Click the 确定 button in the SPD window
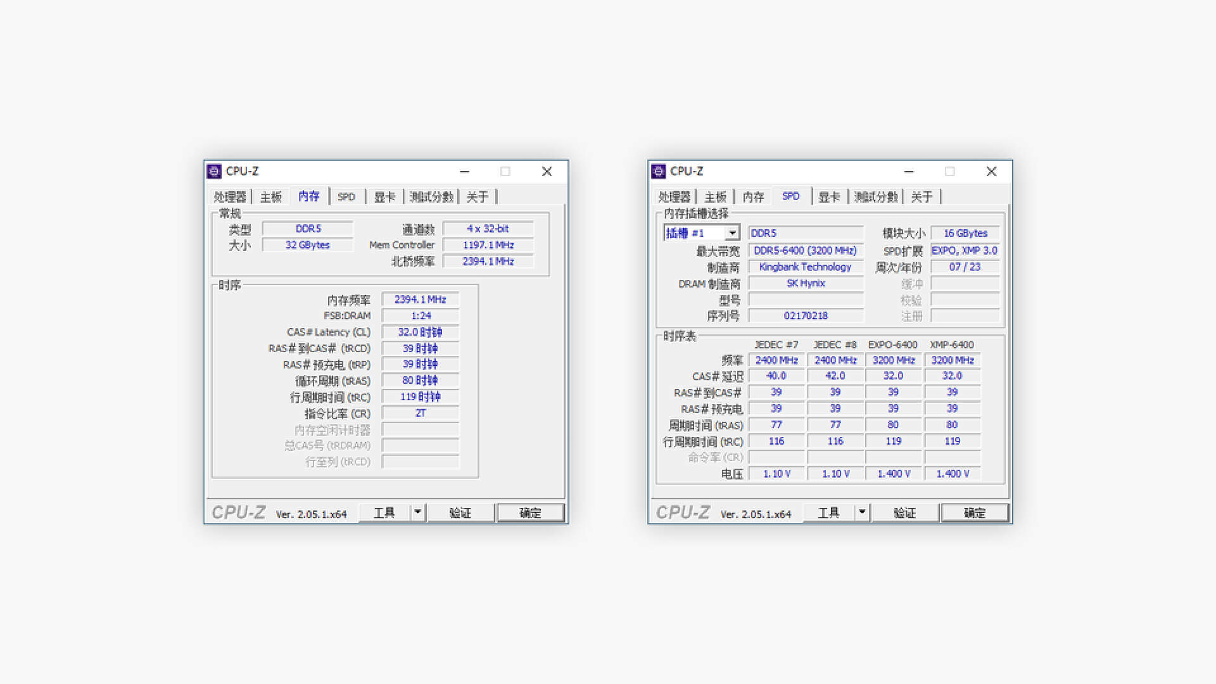 coord(974,512)
